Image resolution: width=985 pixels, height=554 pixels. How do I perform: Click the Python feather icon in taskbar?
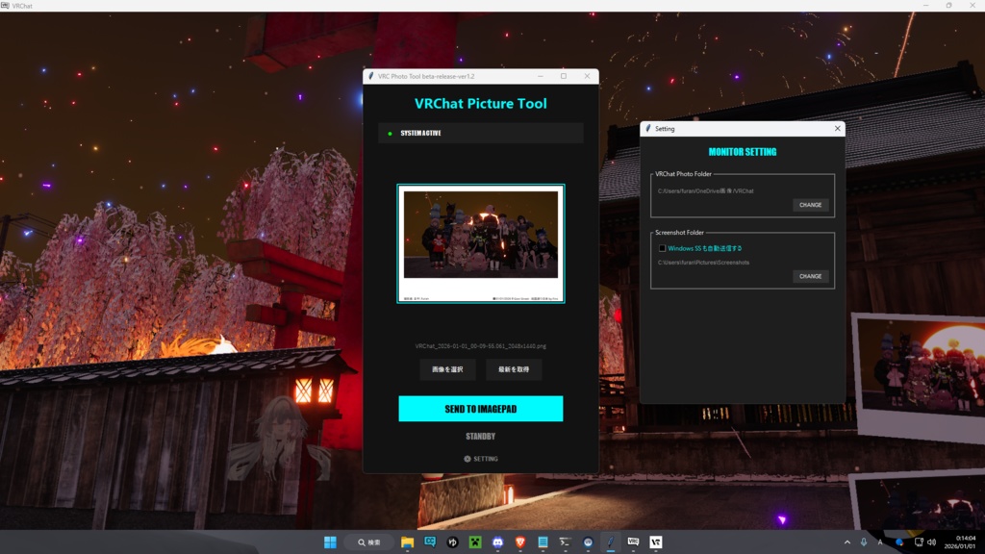(x=609, y=543)
